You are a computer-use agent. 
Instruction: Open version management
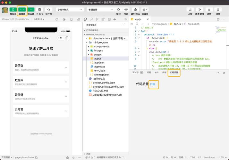[x=199, y=10]
